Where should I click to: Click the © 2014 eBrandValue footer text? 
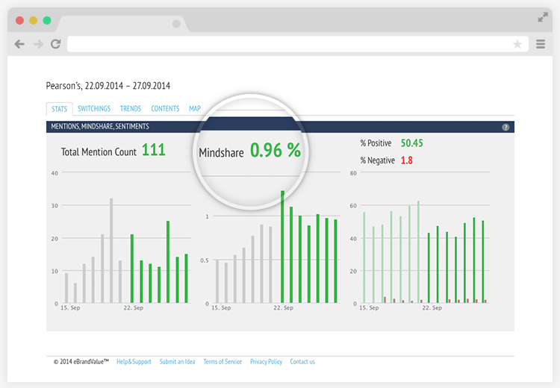point(81,362)
